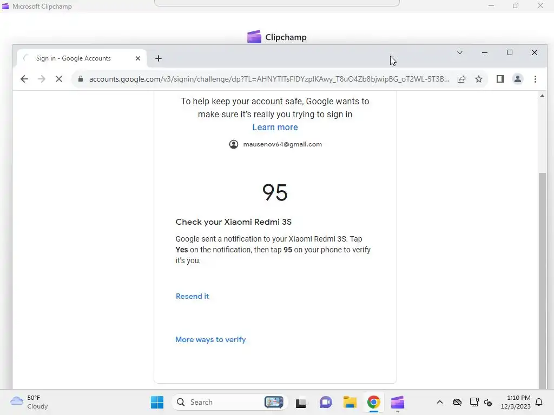The image size is (554, 415).
Task: Open File Explorer from the taskbar
Action: [x=350, y=402]
